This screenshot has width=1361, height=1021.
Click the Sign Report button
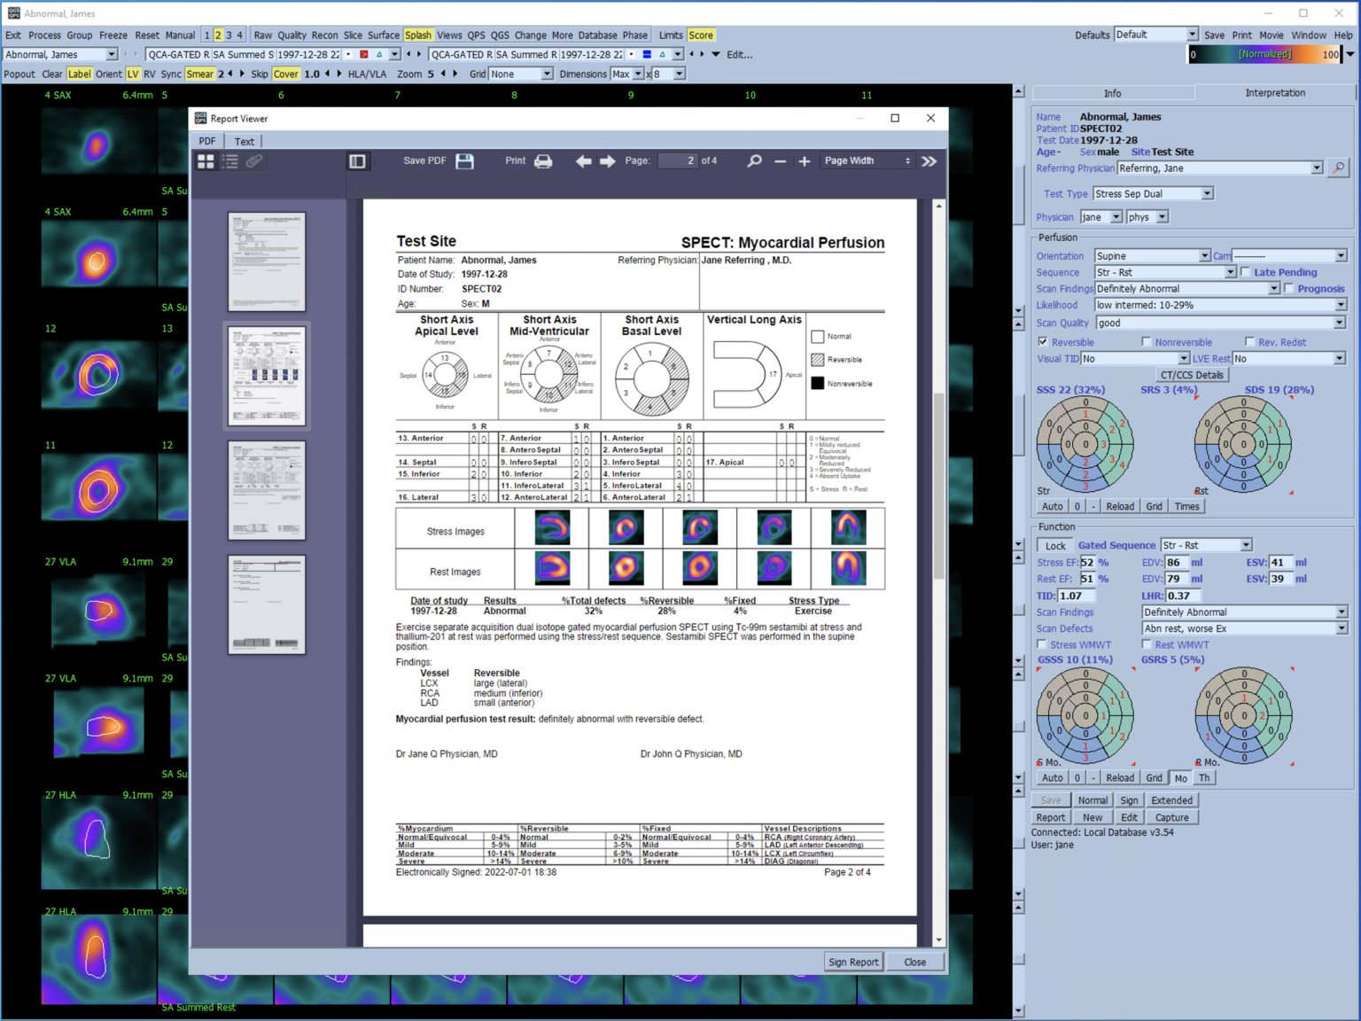tap(852, 962)
